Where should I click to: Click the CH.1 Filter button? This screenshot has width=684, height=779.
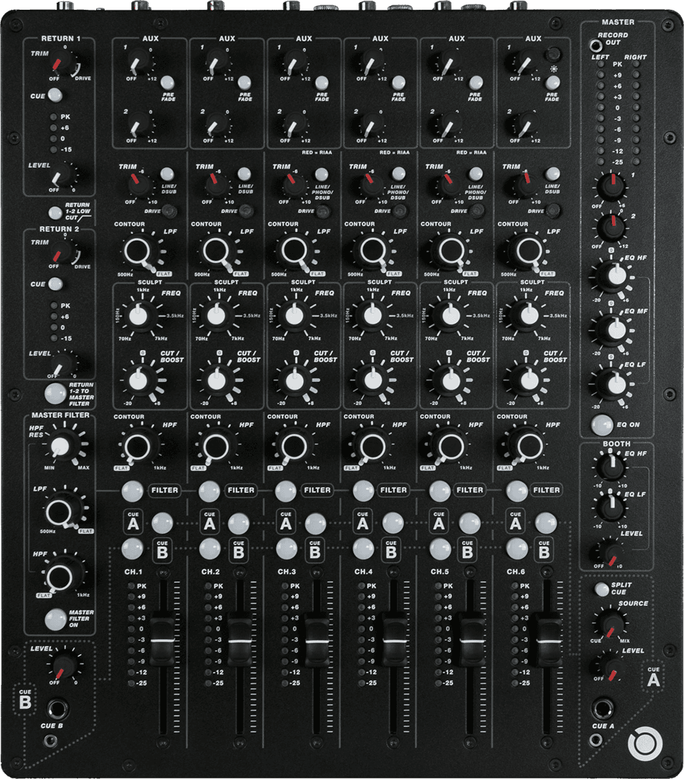pyautogui.click(x=132, y=489)
